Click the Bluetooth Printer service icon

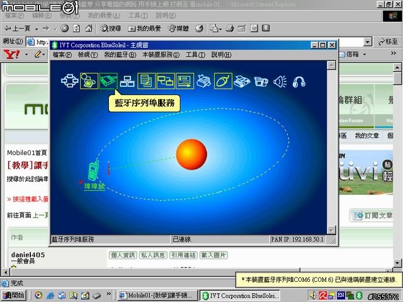[x=204, y=81]
